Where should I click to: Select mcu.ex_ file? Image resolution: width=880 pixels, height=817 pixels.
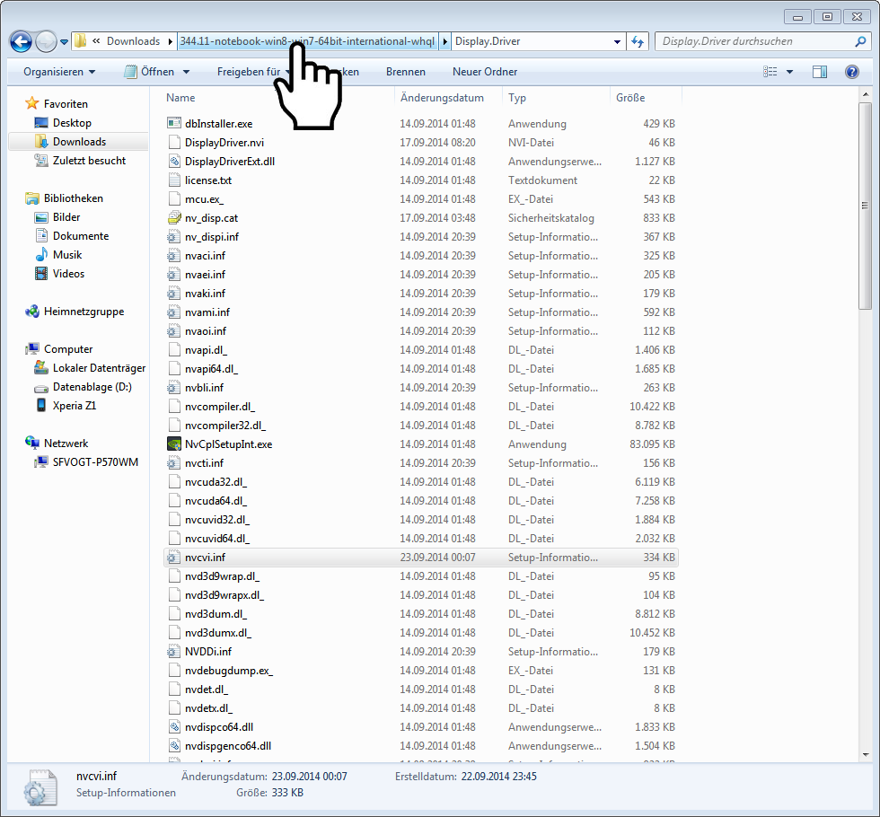pos(204,199)
